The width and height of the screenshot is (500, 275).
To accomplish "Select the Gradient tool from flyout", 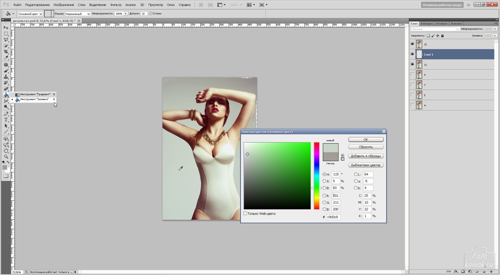I will (35, 94).
